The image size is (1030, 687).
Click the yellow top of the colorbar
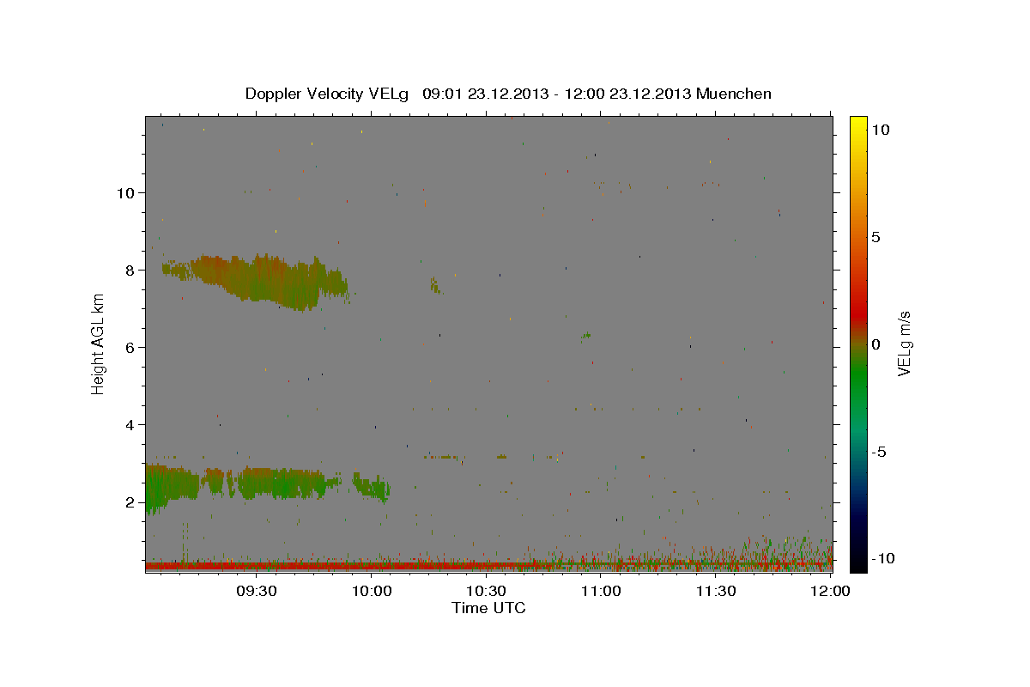[x=858, y=122]
